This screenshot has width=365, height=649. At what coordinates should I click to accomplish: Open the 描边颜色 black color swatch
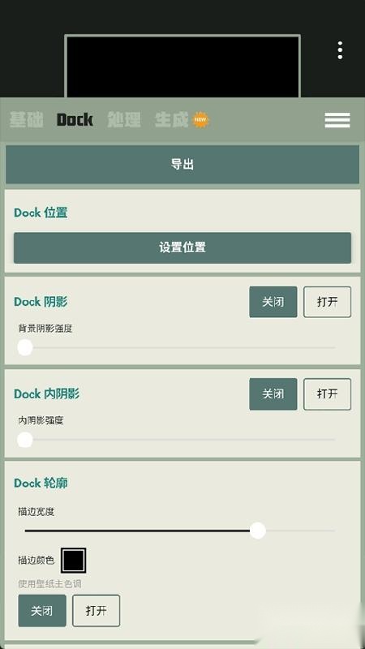coord(74,561)
